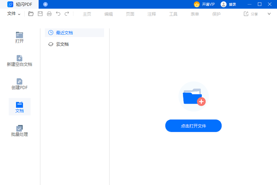Screen dimensions: 277x185
Task: Click the 登录 login link
Action: click(x=232, y=5)
